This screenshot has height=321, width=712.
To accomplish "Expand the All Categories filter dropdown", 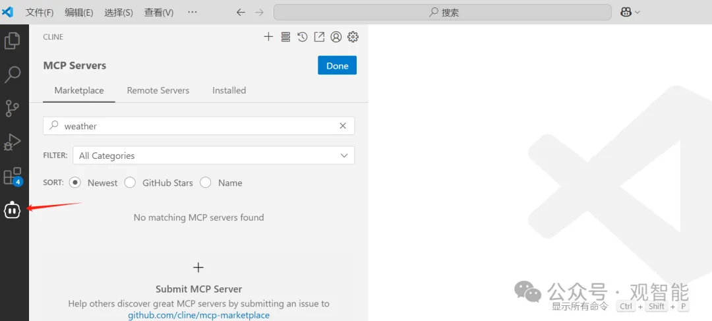I will tap(214, 156).
